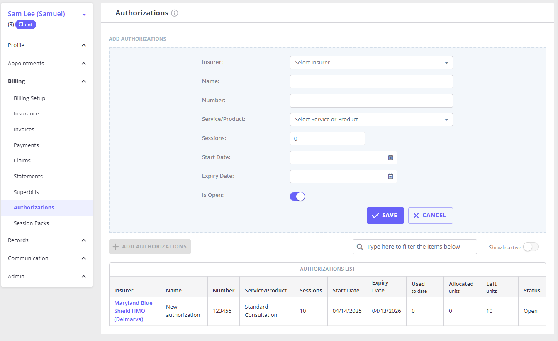Expand the Appointments section
This screenshot has height=341, width=558.
click(83, 64)
